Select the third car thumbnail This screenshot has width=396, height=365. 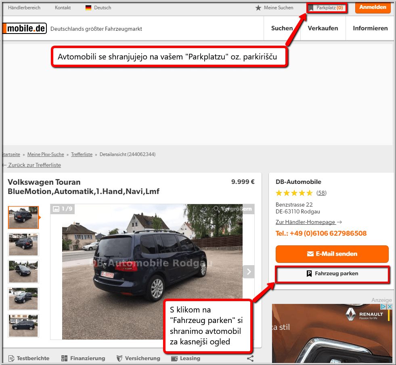tap(23, 272)
